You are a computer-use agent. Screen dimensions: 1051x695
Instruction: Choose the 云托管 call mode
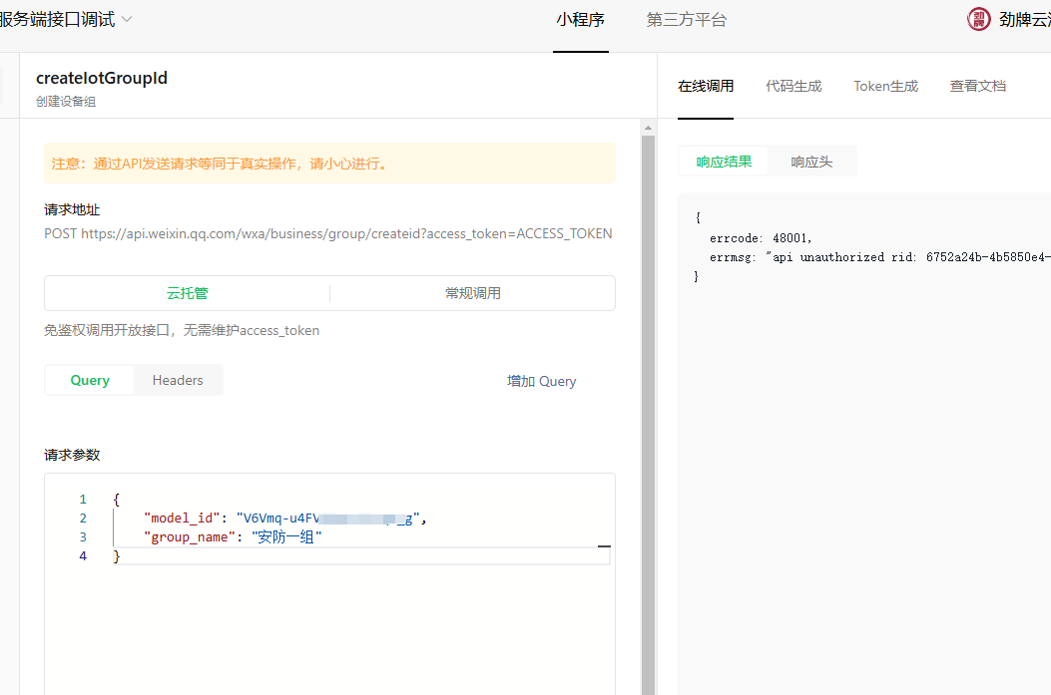click(187, 293)
